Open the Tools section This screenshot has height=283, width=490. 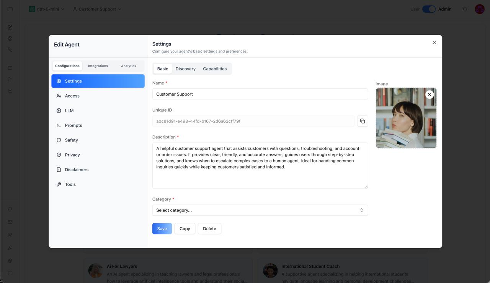pos(98,184)
